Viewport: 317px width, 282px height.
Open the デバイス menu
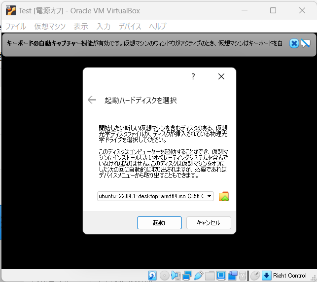(x=130, y=26)
